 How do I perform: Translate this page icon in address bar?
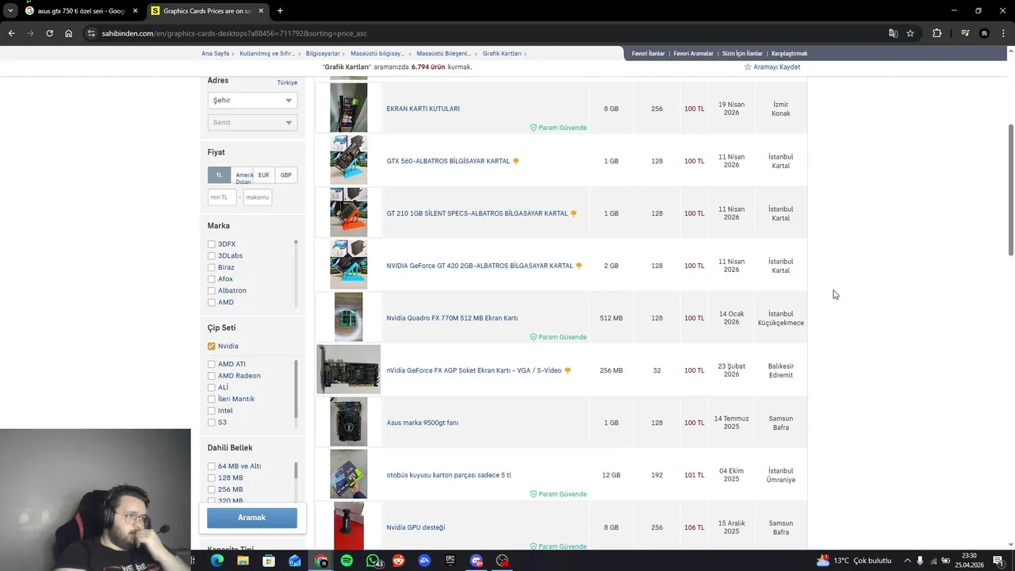pyautogui.click(x=893, y=33)
